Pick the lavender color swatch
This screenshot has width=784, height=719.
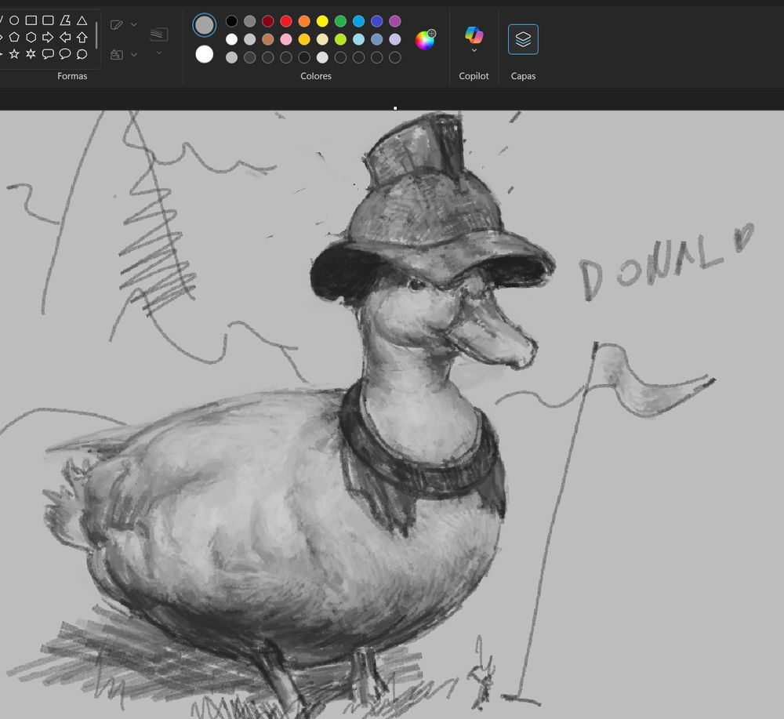coord(395,39)
